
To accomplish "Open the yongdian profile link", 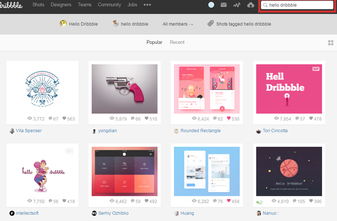I will point(107,130).
